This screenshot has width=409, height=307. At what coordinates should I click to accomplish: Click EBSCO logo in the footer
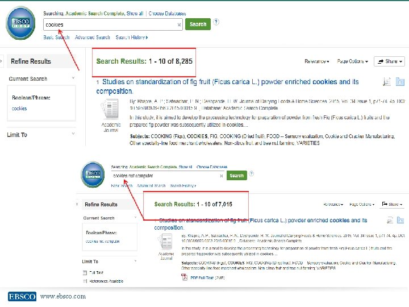22,296
